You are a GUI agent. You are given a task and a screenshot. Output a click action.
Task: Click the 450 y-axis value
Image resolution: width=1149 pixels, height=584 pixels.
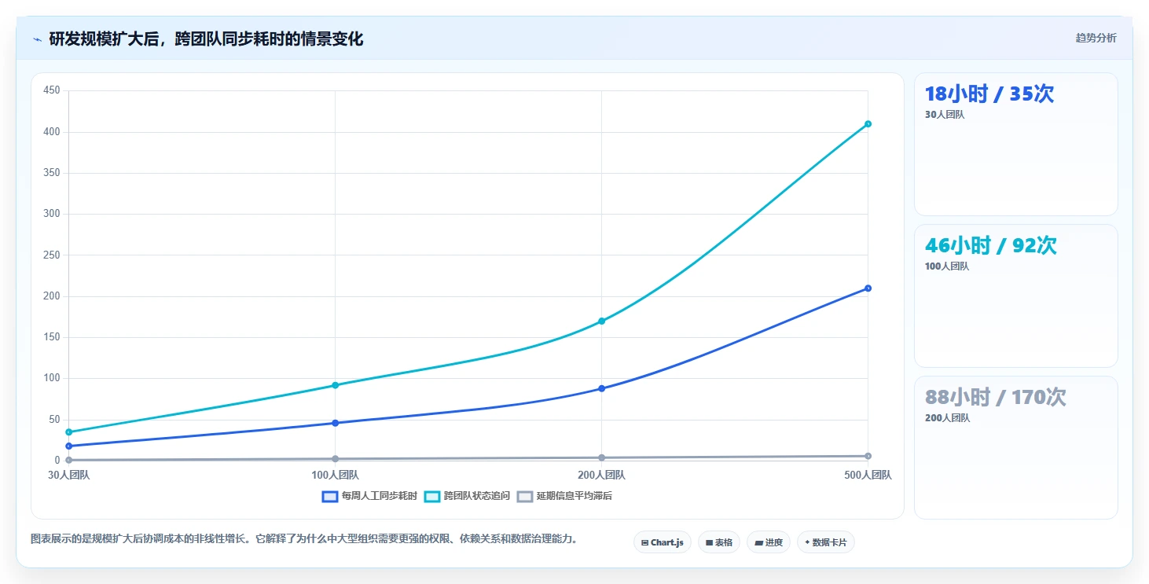(x=52, y=90)
